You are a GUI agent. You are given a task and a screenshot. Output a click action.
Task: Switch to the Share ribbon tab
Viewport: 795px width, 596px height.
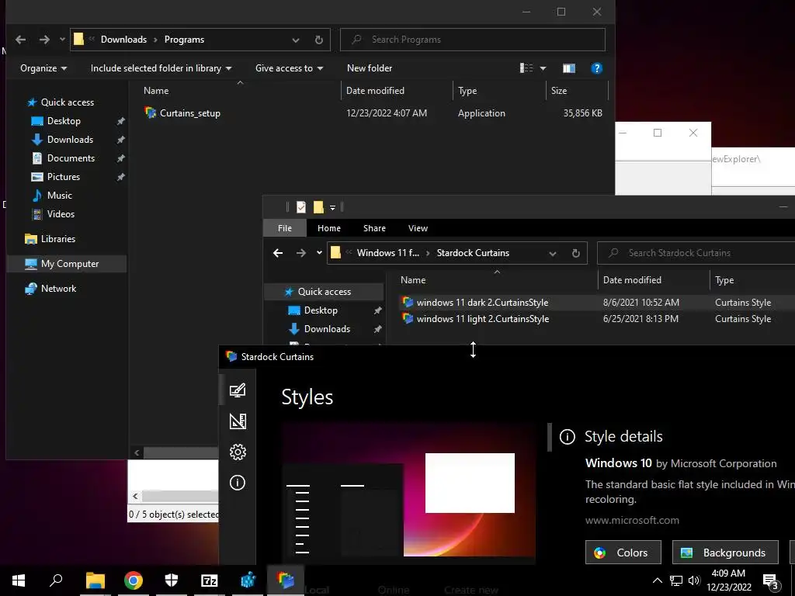[374, 228]
